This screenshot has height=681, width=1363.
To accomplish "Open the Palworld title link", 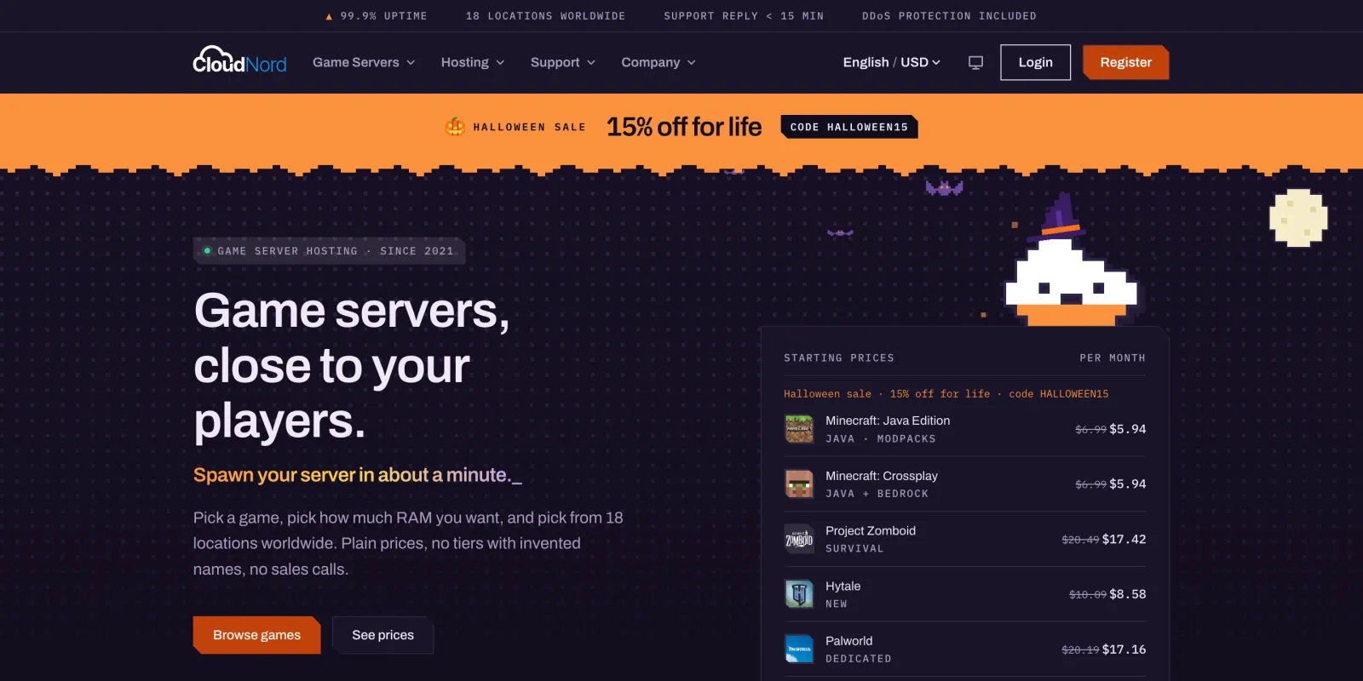I will pyautogui.click(x=849, y=641).
